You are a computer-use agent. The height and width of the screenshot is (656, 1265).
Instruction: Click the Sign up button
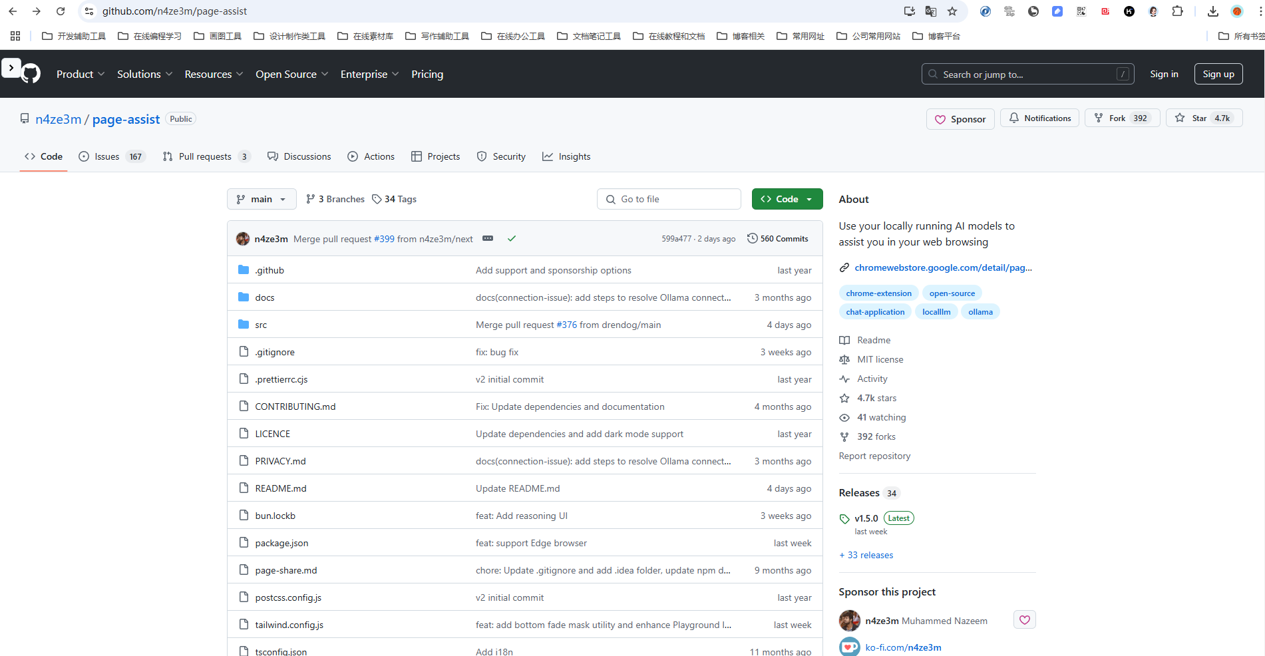1218,74
